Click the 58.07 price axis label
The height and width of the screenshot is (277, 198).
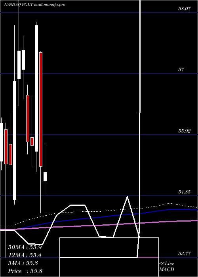(185, 8)
